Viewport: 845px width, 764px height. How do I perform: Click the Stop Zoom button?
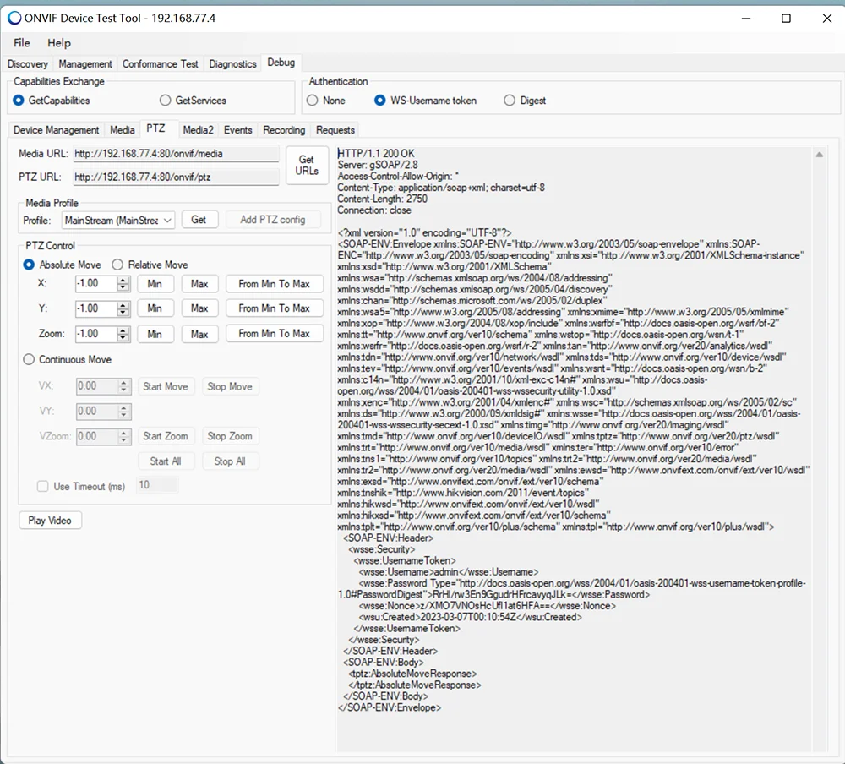[x=230, y=436]
